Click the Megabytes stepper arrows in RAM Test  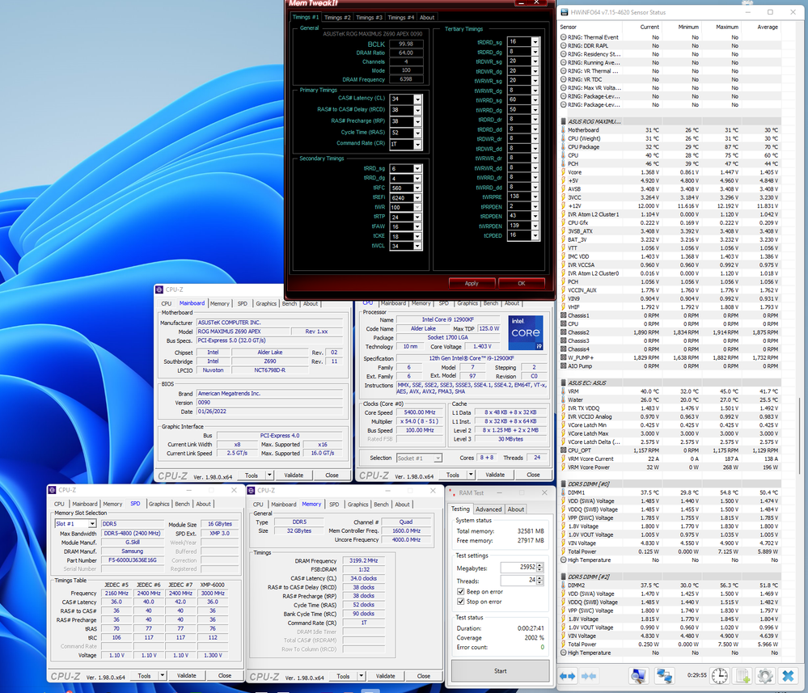(539, 568)
